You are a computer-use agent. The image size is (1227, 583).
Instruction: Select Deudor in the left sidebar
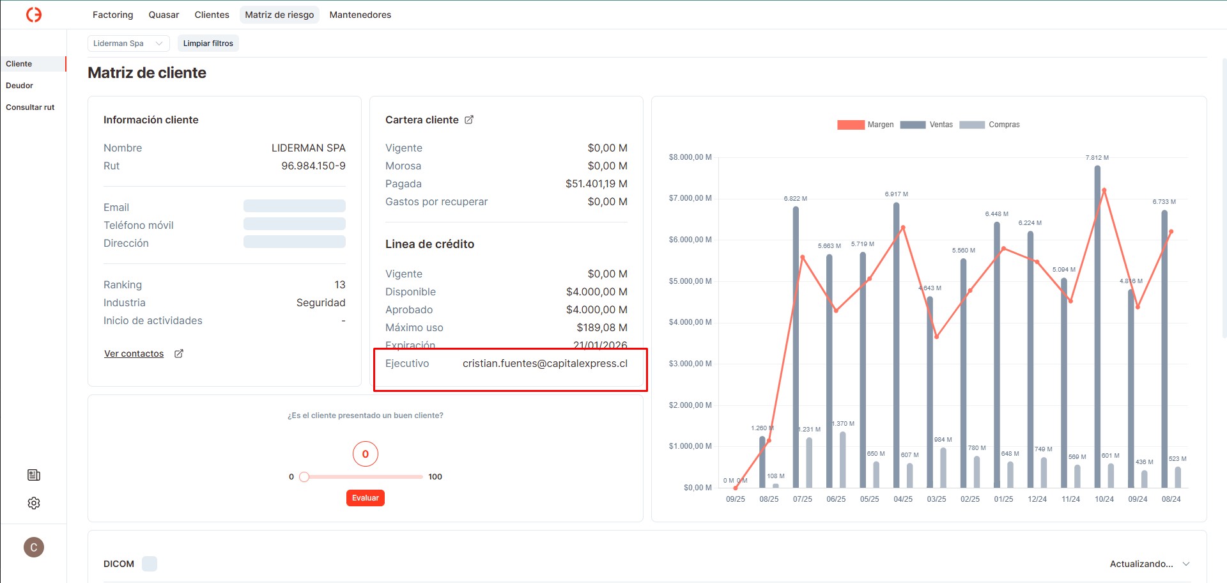20,86
